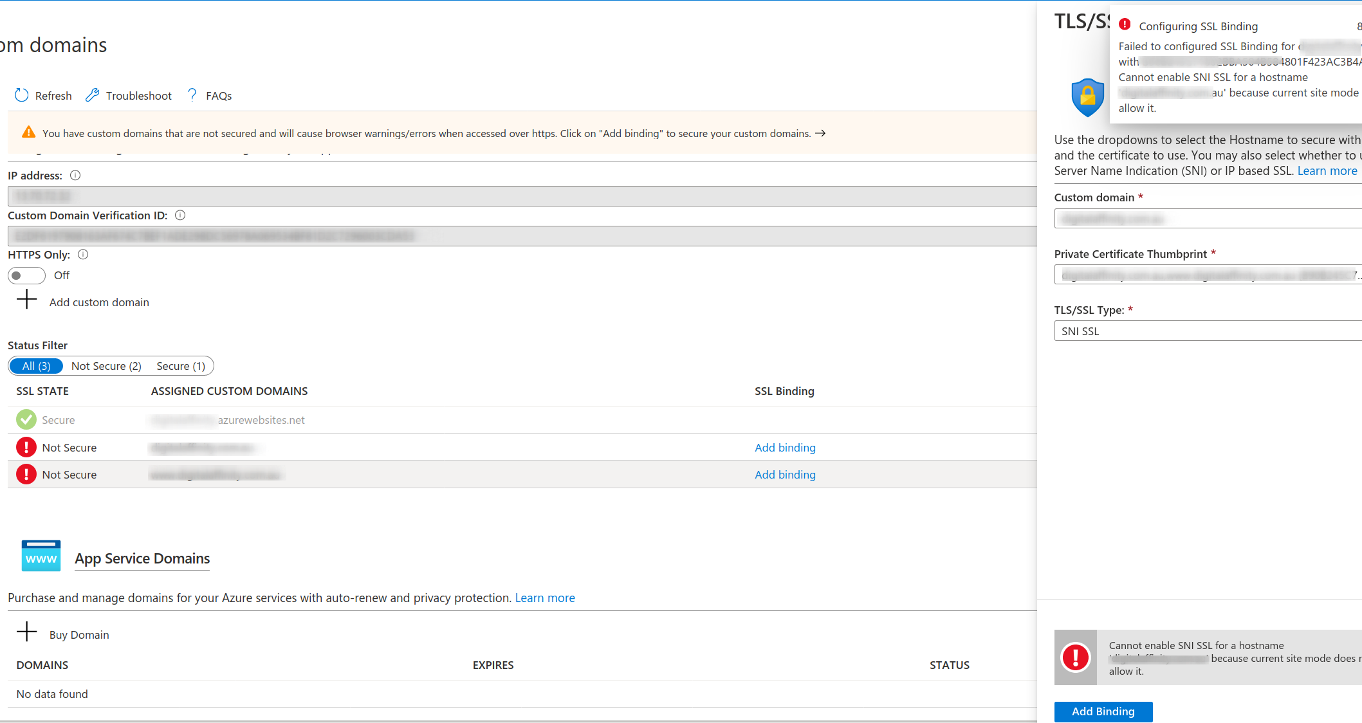The width and height of the screenshot is (1362, 723).
Task: Click info icon next to IP address
Action: click(75, 175)
